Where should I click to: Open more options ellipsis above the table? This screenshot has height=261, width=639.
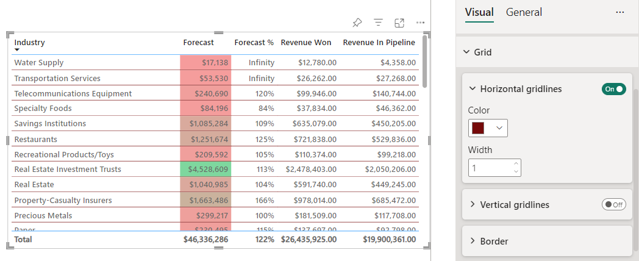(x=420, y=23)
